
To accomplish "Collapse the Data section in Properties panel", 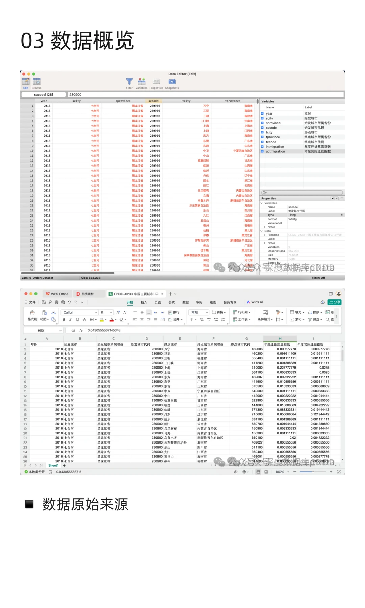I will coord(261,231).
